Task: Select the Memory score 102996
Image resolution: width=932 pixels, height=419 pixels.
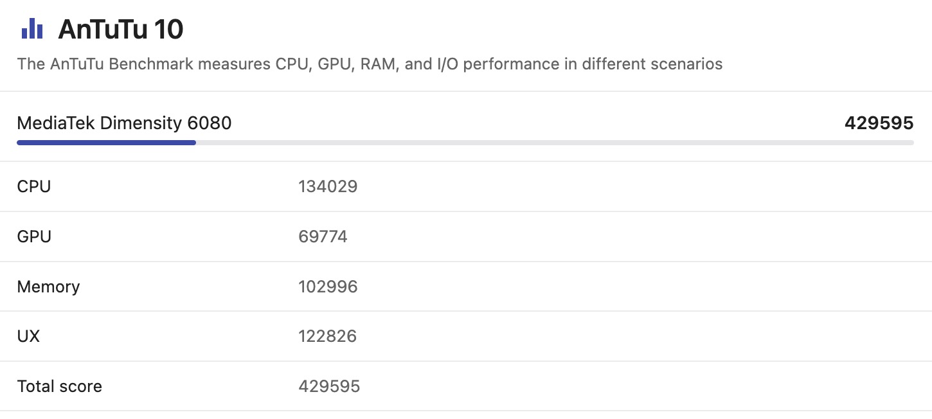Action: pyautogui.click(x=328, y=287)
